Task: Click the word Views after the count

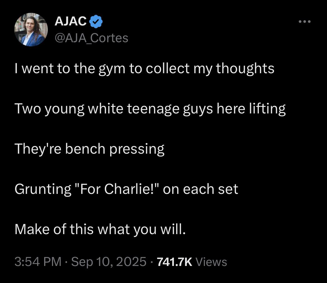Action: pos(211,262)
